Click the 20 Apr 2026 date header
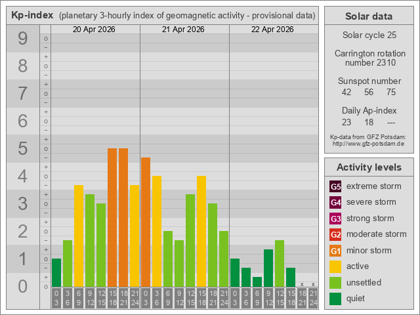 pos(95,30)
